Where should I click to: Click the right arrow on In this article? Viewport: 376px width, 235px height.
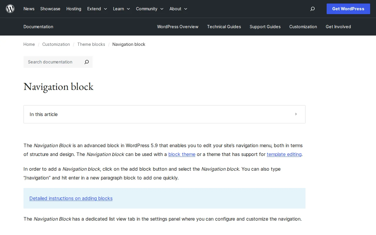[x=296, y=114]
